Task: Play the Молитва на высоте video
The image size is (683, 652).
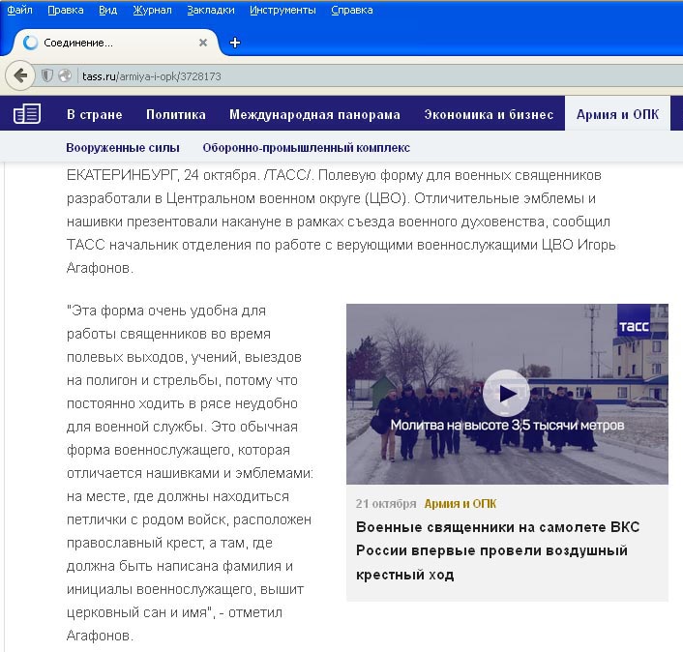Action: (x=506, y=394)
